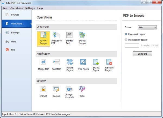This screenshot has width=163, height=118.
Task: Select the Sign PDF tool
Action: (82, 91)
